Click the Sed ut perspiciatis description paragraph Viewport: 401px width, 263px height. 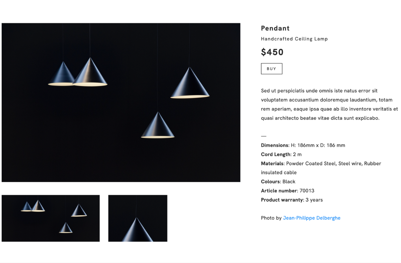pyautogui.click(x=329, y=104)
